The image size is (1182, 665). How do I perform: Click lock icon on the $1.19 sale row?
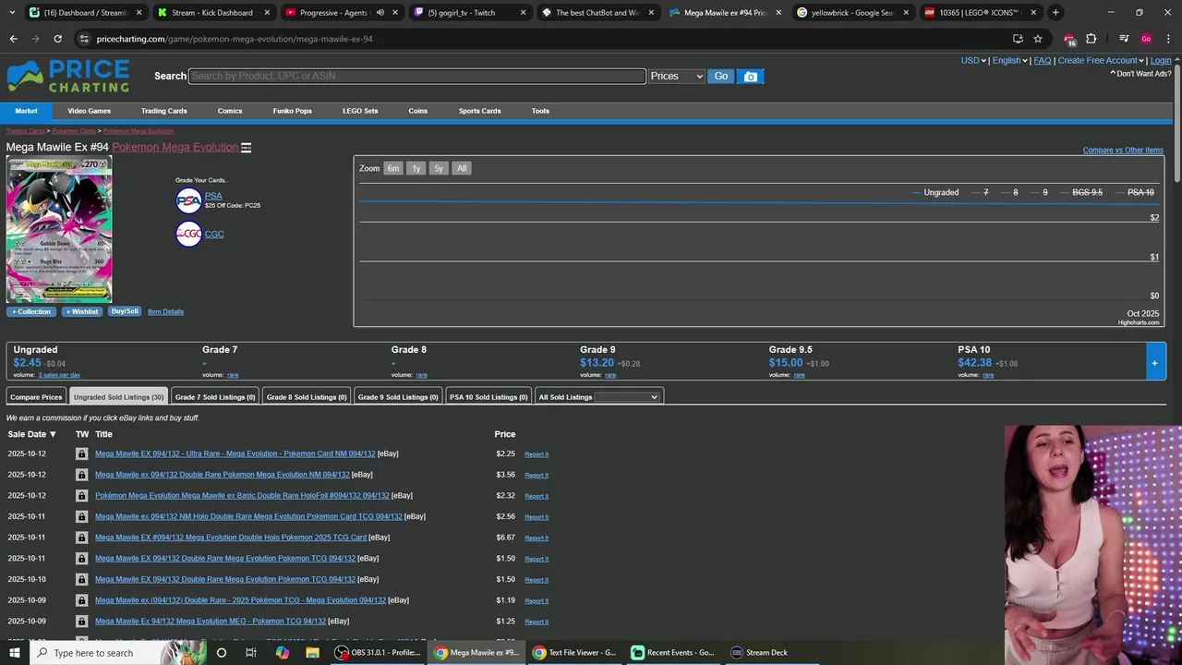click(81, 600)
